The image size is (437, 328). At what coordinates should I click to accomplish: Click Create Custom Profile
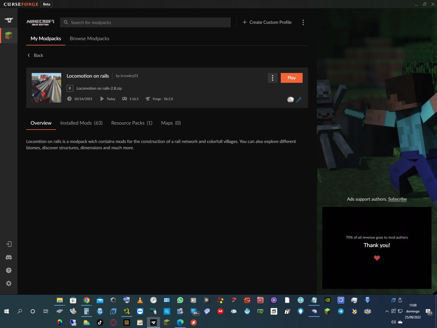(x=267, y=22)
